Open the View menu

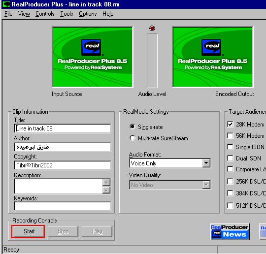click(24, 14)
